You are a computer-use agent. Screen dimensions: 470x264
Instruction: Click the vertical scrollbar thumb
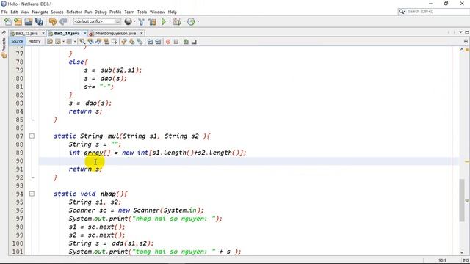pos(462,200)
